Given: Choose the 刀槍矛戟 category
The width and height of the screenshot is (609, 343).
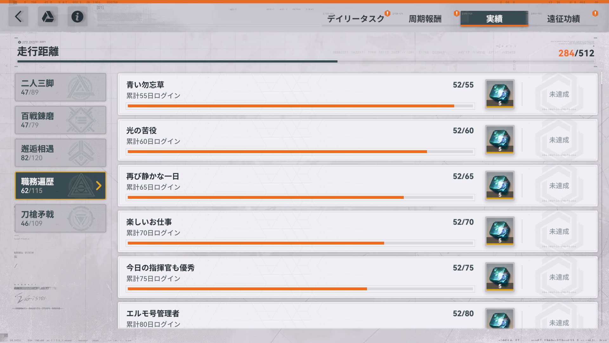Looking at the screenshot, I should coord(60,218).
